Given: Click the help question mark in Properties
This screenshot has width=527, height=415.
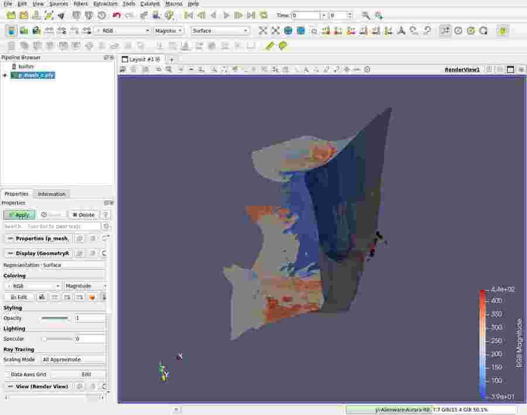Looking at the screenshot, I should tap(106, 215).
